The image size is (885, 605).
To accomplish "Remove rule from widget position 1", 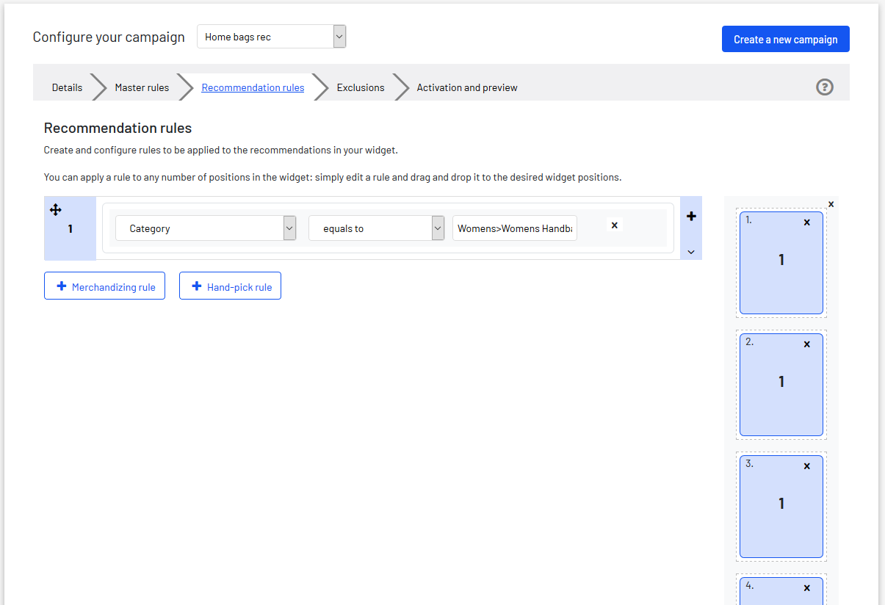I will 807,222.
